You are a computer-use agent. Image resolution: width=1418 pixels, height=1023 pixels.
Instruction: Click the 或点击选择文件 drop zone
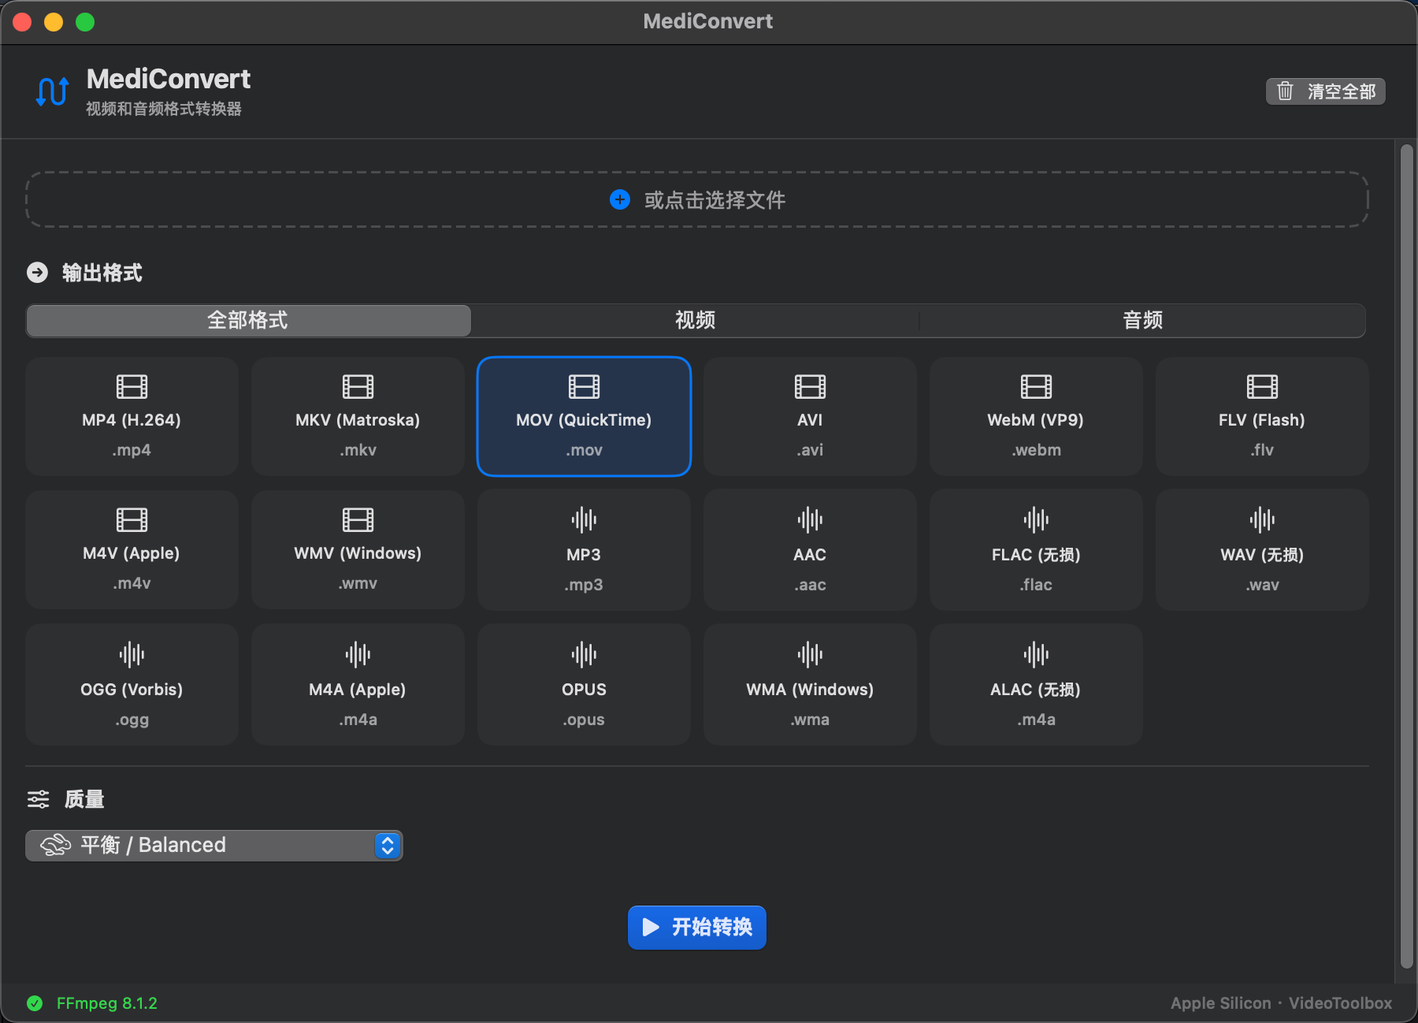coord(696,199)
